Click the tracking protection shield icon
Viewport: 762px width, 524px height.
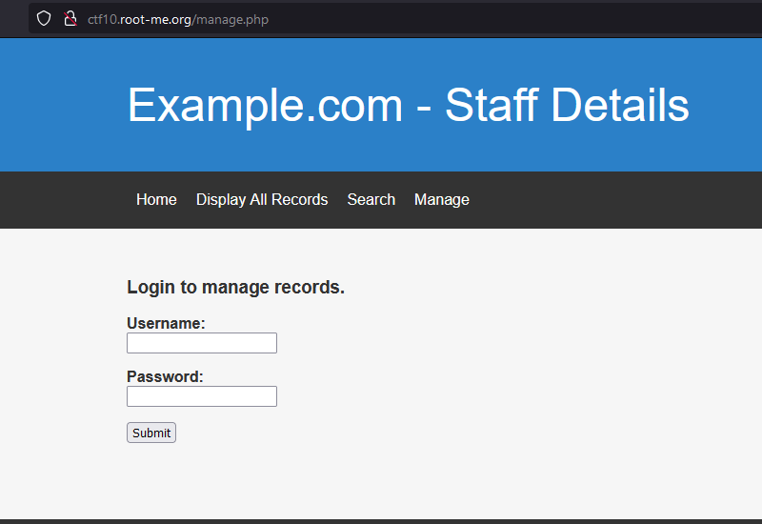tap(44, 18)
